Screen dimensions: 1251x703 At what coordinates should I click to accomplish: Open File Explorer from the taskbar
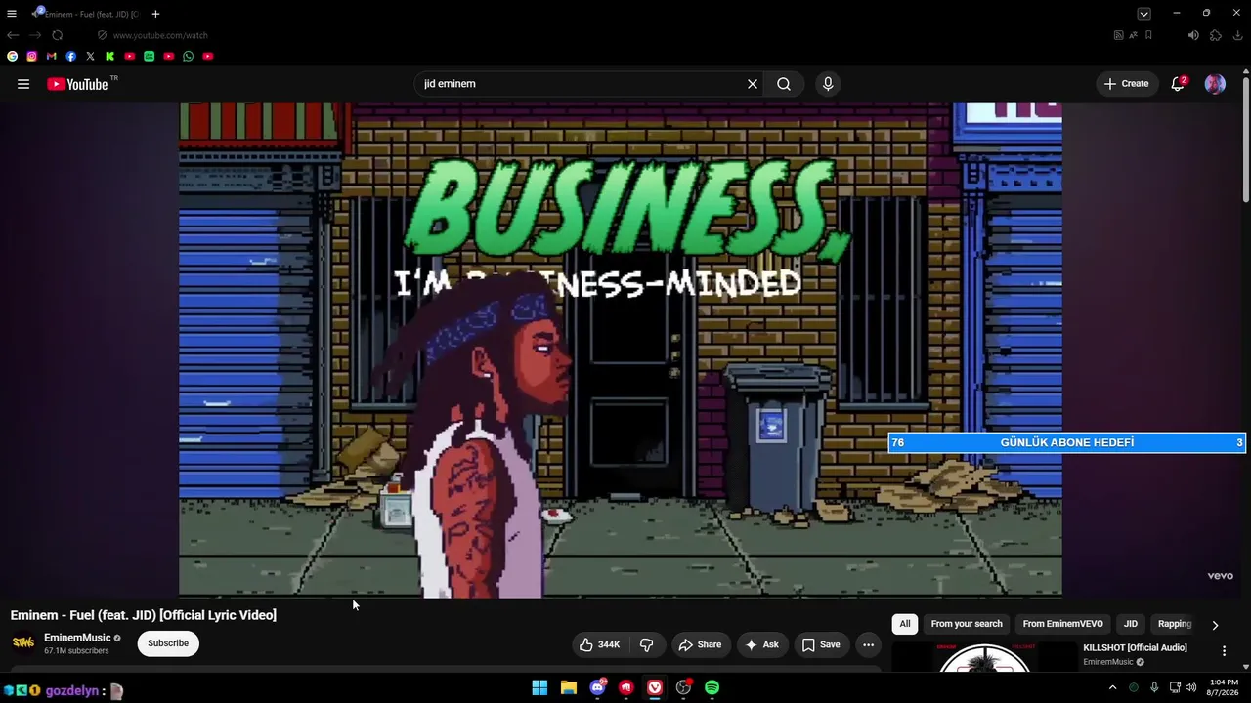pyautogui.click(x=569, y=688)
